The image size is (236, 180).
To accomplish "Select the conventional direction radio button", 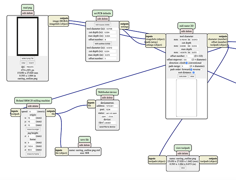I will (x=203, y=63).
